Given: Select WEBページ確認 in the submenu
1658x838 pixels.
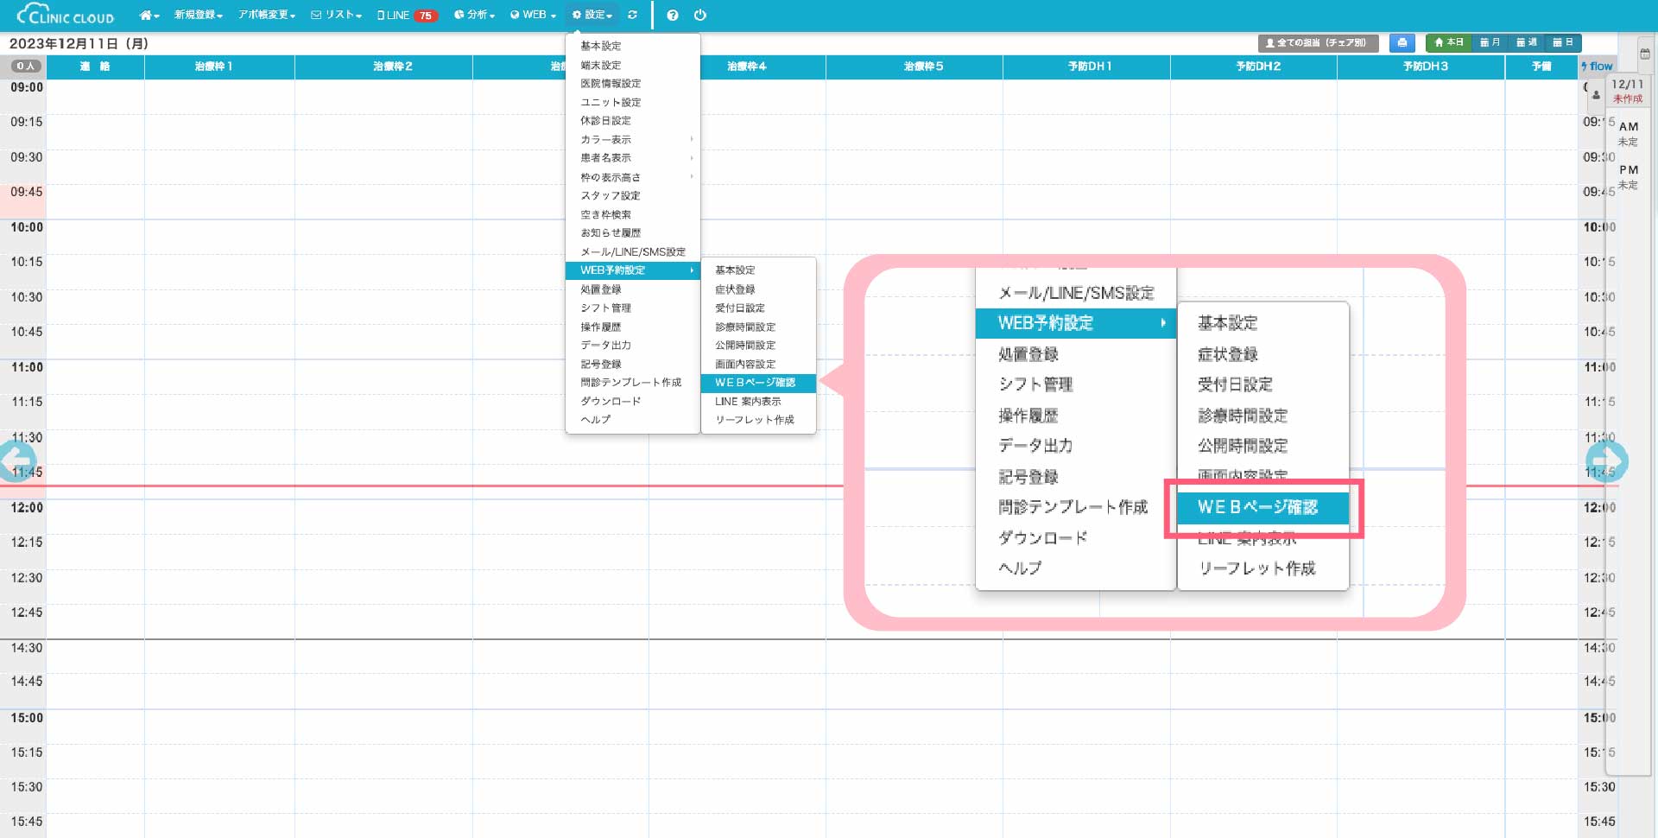Looking at the screenshot, I should click(x=755, y=383).
